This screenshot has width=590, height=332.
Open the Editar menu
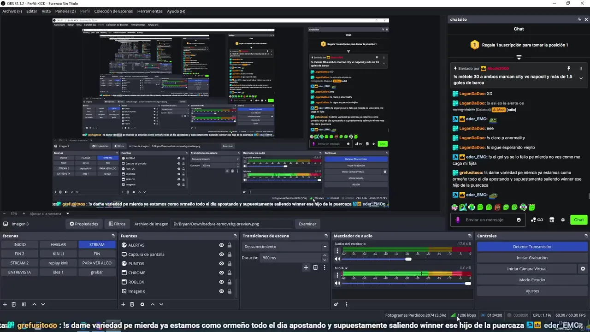tap(32, 11)
